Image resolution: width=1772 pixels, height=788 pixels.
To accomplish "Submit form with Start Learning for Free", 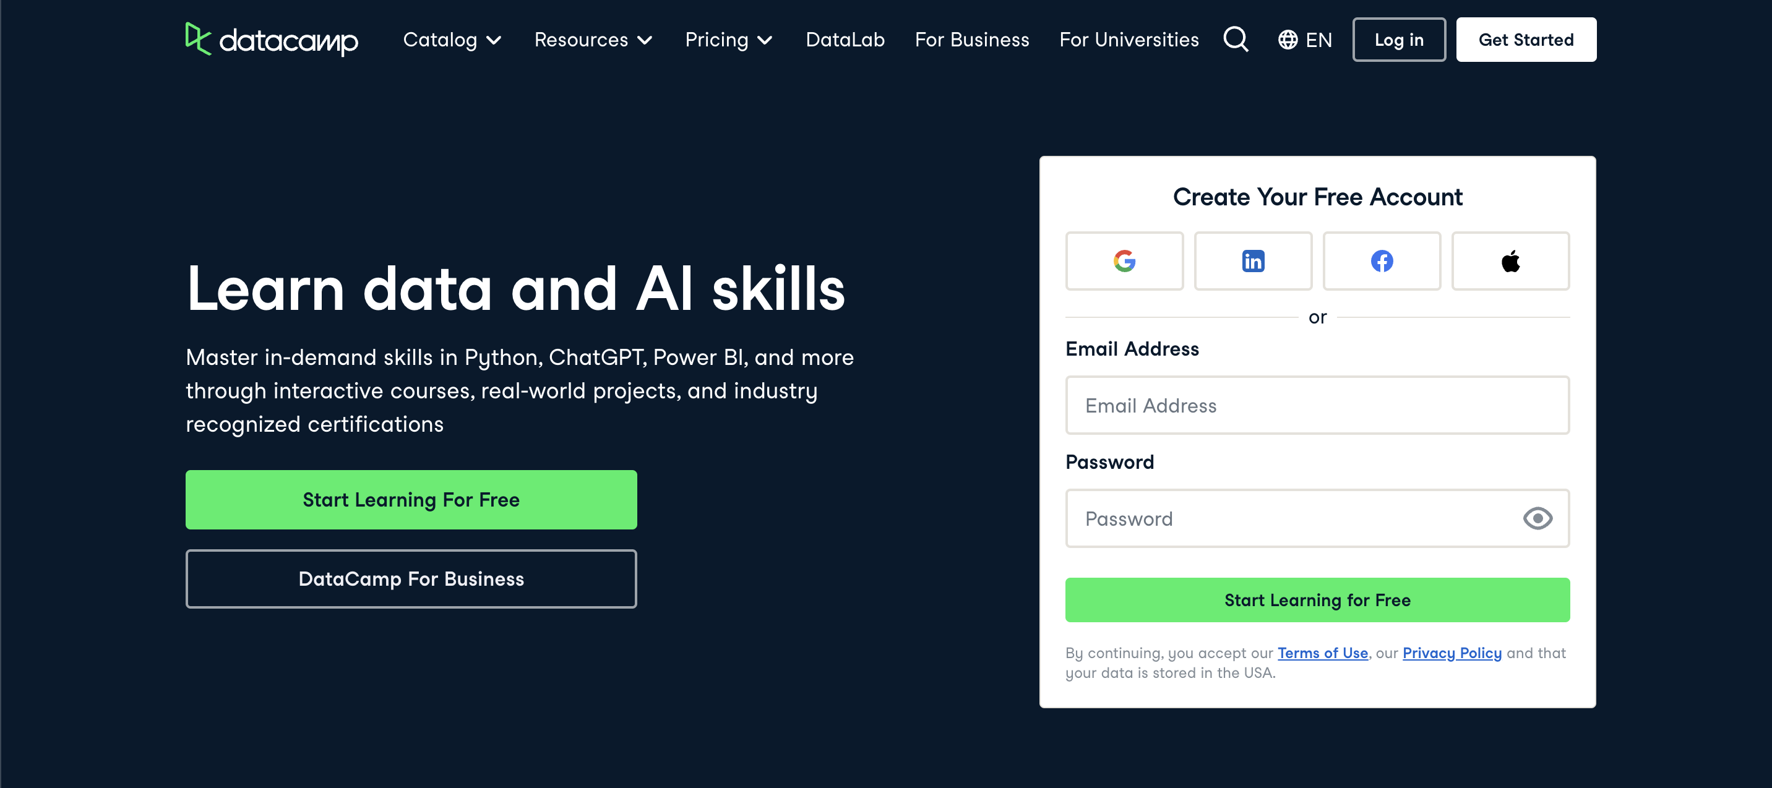I will point(1317,601).
